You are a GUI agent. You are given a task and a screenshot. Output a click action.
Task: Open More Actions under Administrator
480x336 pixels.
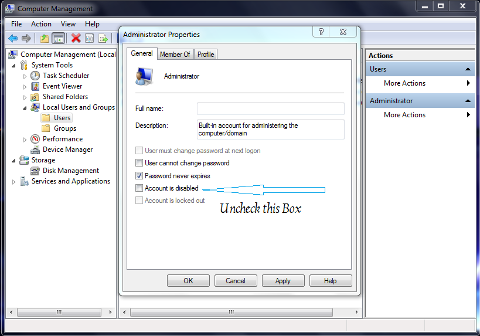420,115
